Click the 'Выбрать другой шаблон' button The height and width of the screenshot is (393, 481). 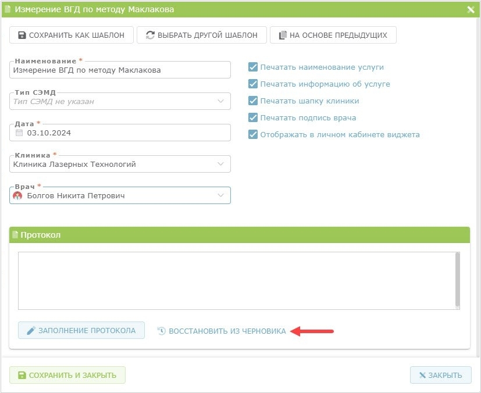click(202, 35)
